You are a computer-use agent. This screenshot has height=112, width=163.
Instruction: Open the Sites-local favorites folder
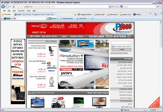113,15
